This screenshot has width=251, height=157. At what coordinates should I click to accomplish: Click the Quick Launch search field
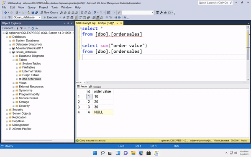tap(215, 3)
